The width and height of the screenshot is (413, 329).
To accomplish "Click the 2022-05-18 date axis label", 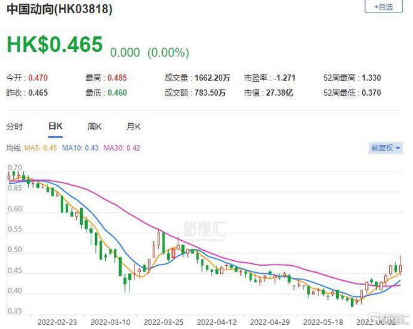I will click(x=323, y=322).
